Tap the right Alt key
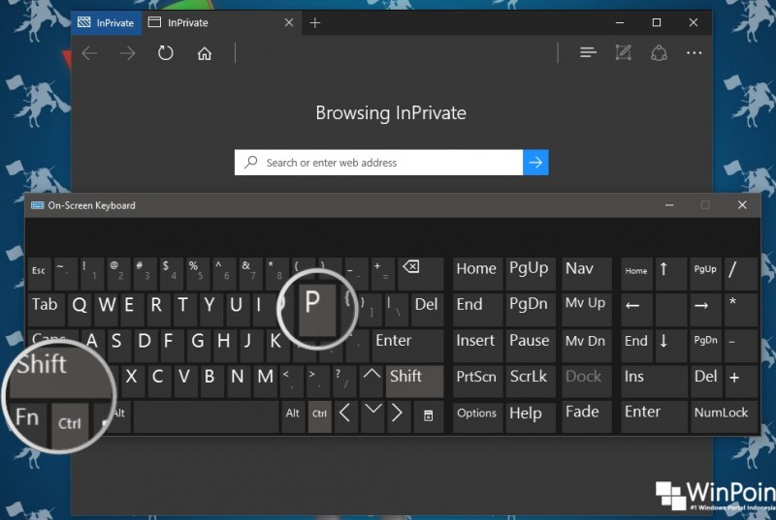Viewport: 776px width, 520px height. [293, 417]
